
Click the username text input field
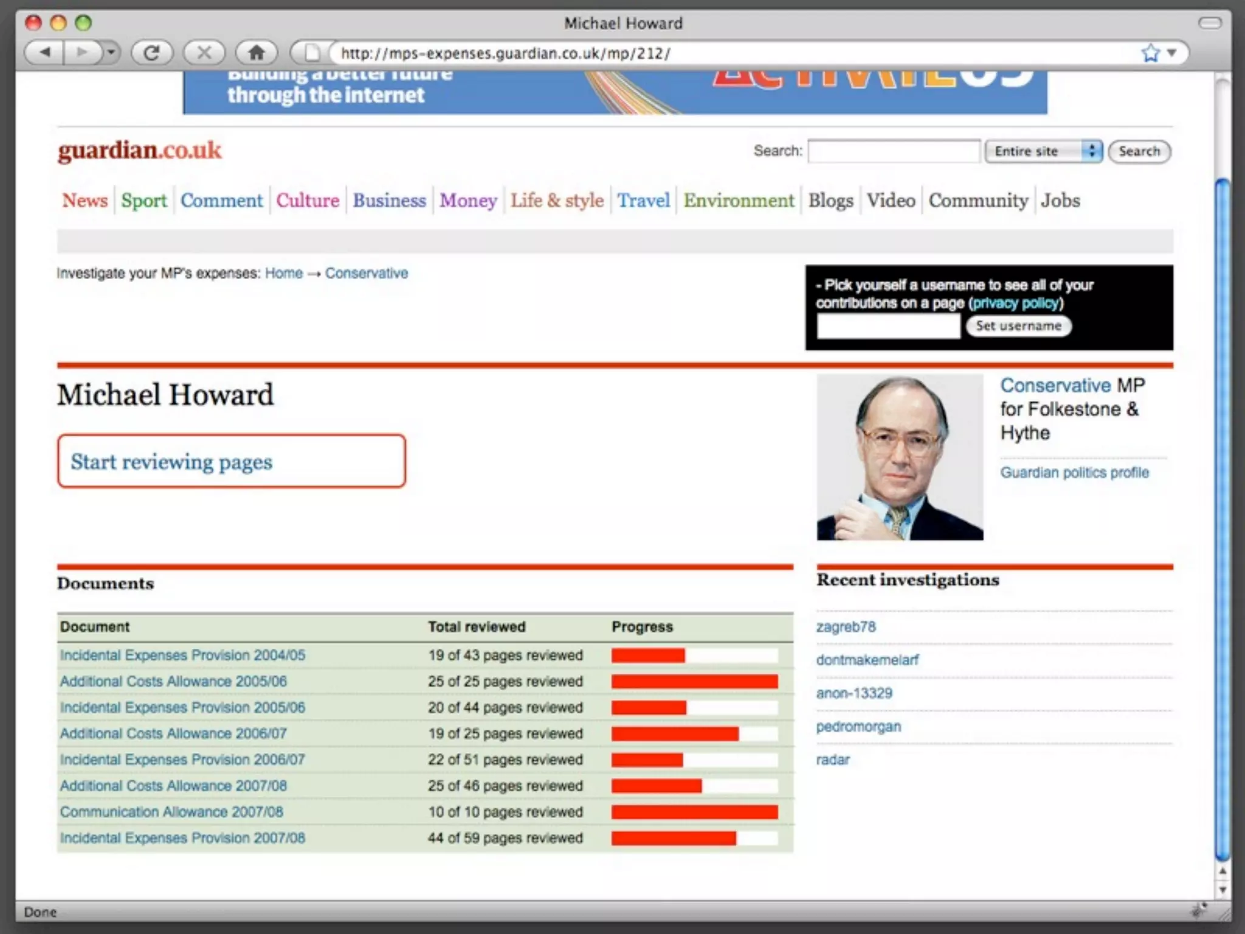pyautogui.click(x=888, y=327)
